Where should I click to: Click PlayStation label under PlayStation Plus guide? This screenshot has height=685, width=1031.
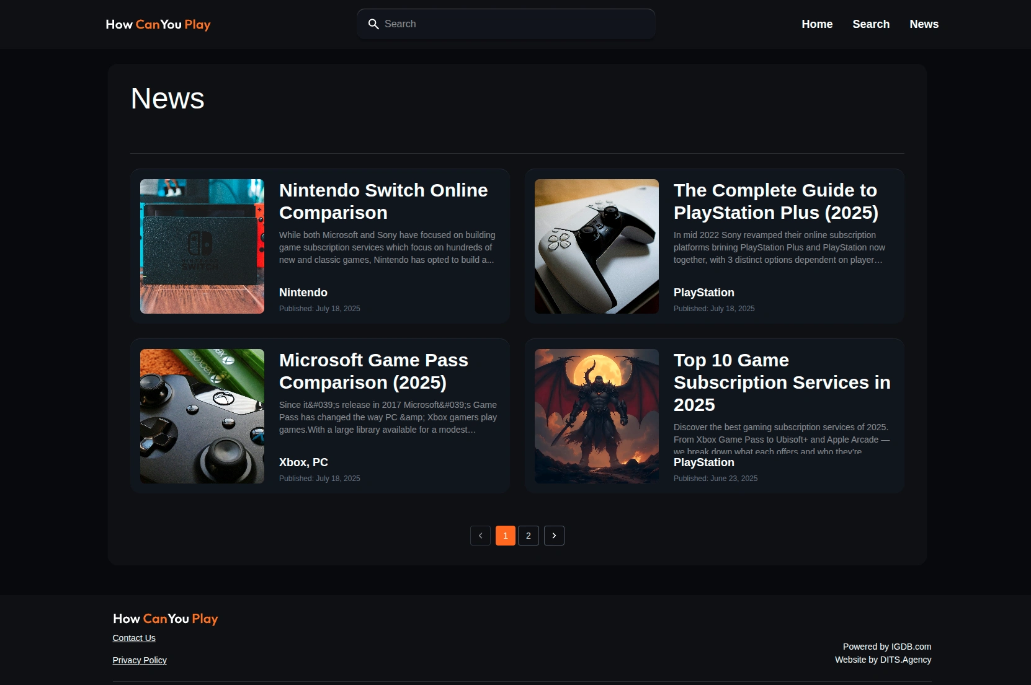point(704,293)
